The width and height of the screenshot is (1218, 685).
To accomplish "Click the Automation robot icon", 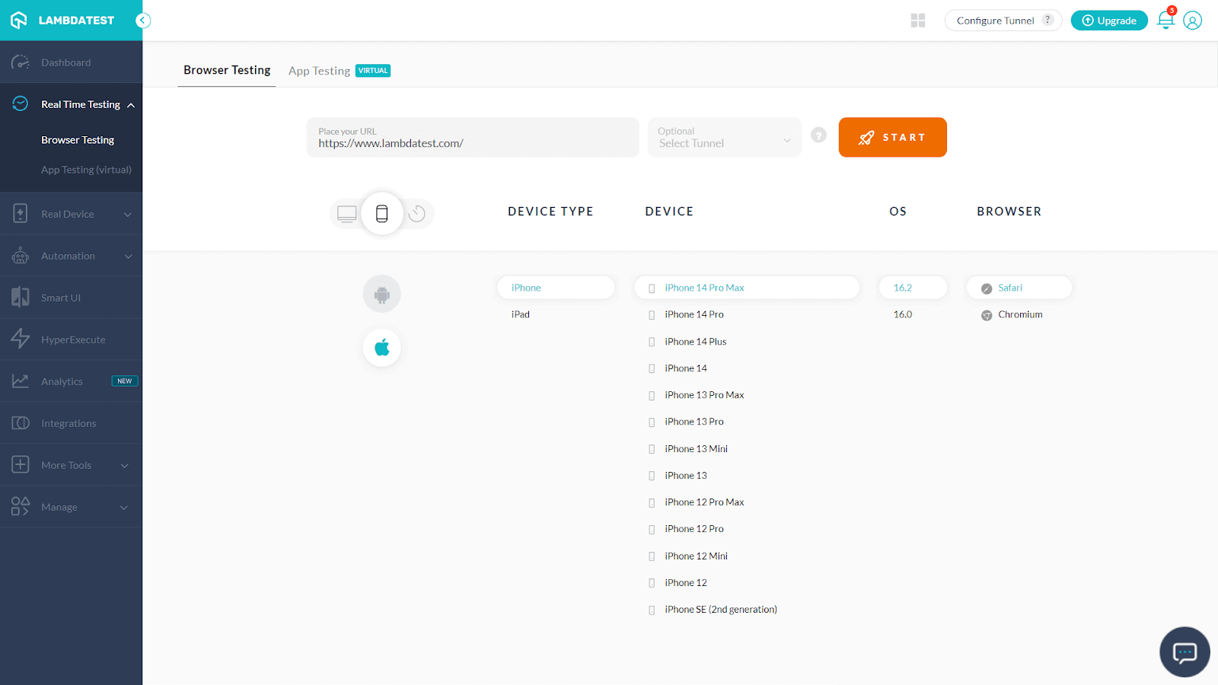I will (21, 256).
